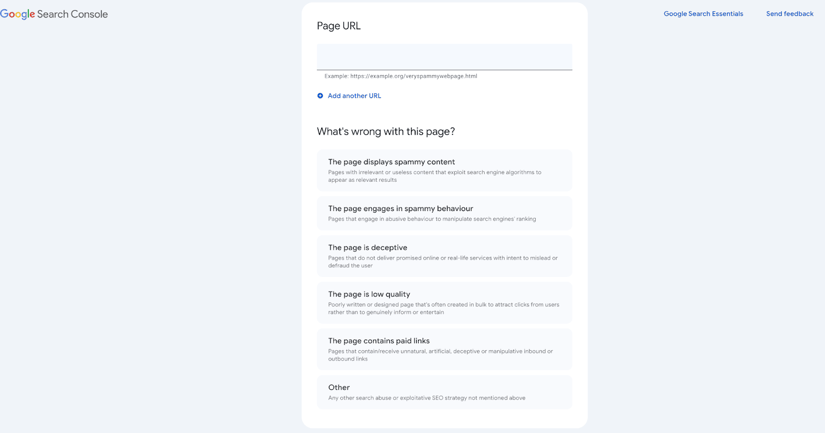The image size is (825, 433).
Task: Click the plus icon beside Add another URL
Action: [x=320, y=96]
